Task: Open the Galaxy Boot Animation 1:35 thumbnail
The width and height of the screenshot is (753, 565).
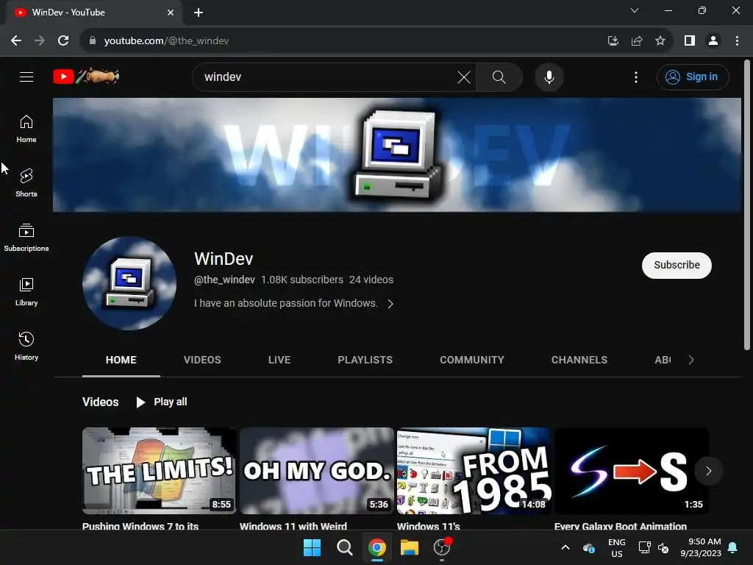Action: click(631, 471)
